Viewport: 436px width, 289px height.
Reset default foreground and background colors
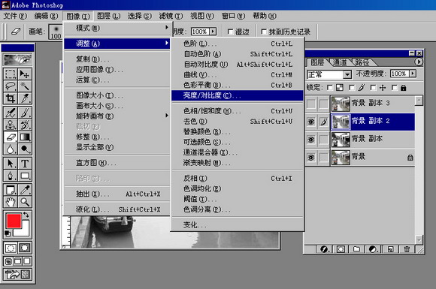coord(8,233)
